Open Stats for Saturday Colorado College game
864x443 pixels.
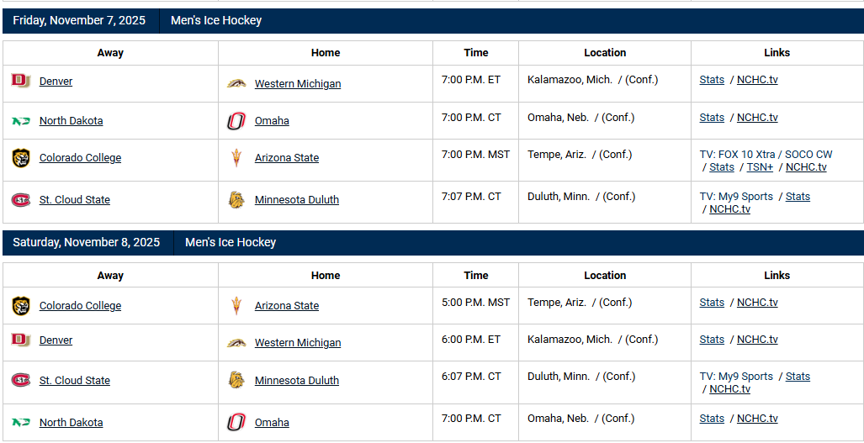coord(712,302)
